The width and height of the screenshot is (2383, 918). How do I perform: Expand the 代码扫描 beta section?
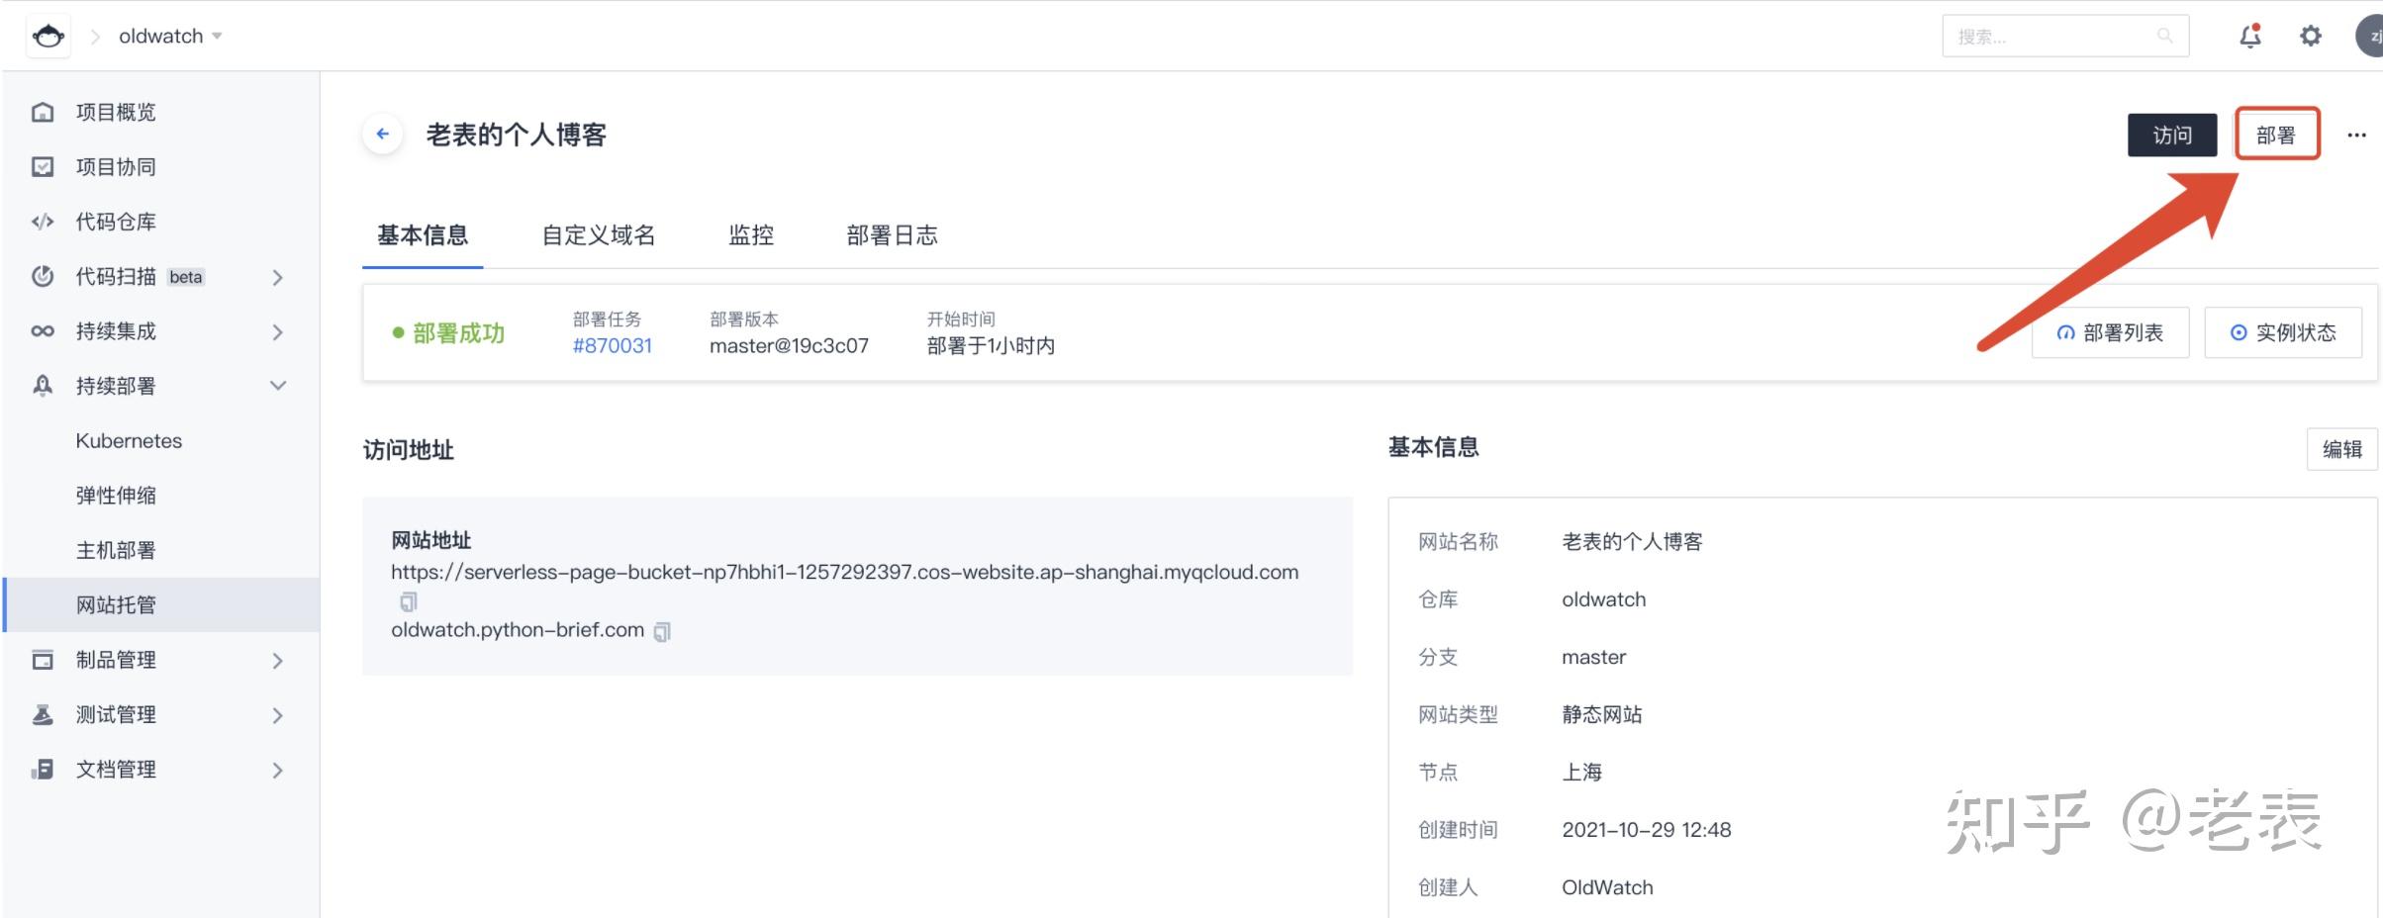278,277
